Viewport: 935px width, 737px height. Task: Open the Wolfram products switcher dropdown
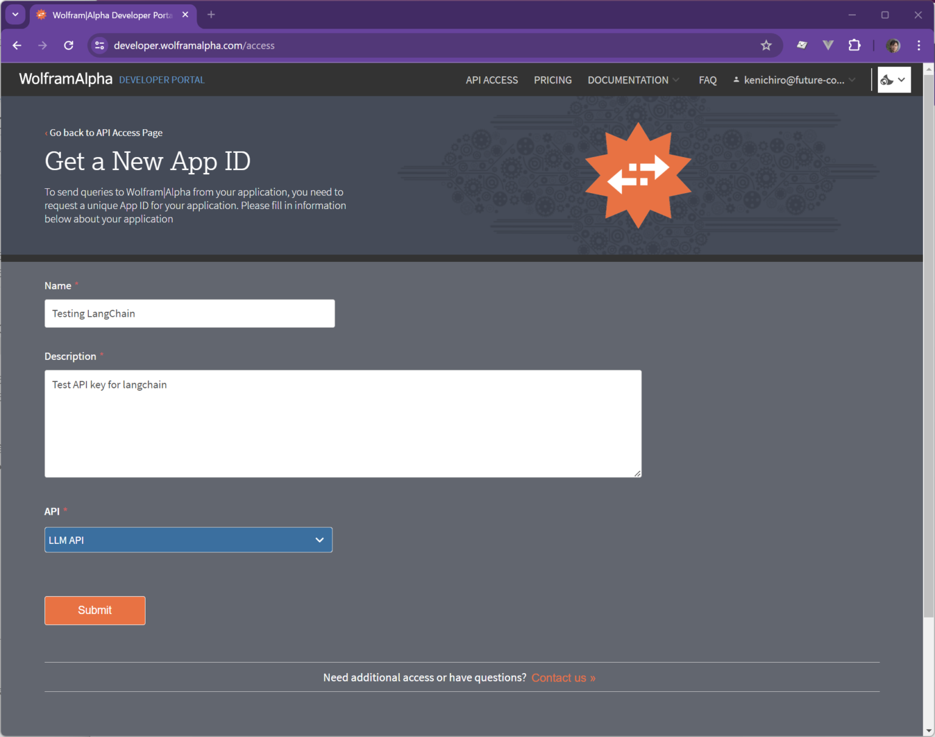point(894,80)
